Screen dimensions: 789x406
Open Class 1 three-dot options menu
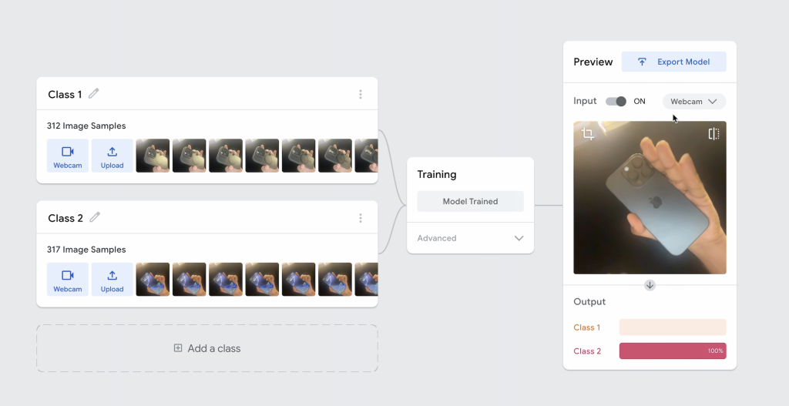361,94
